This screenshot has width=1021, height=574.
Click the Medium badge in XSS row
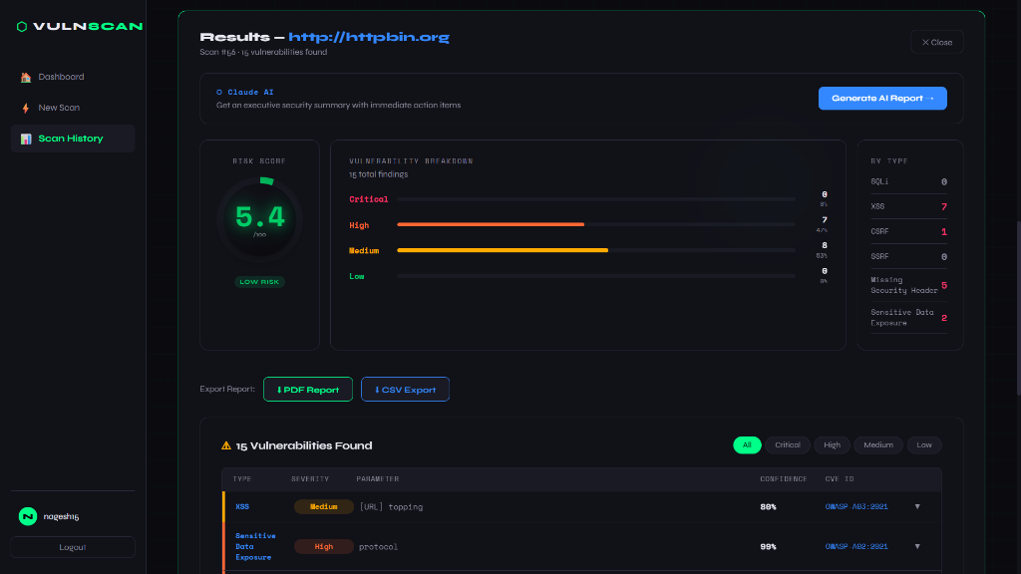[x=324, y=507]
